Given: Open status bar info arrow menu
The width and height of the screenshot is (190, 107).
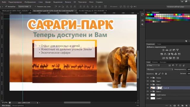Looking at the screenshot, I should click(38, 103).
